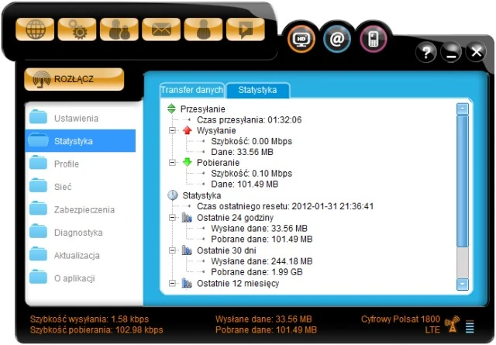
Task: Collapse the Ostatnie 24 godziny node
Action: point(172,219)
